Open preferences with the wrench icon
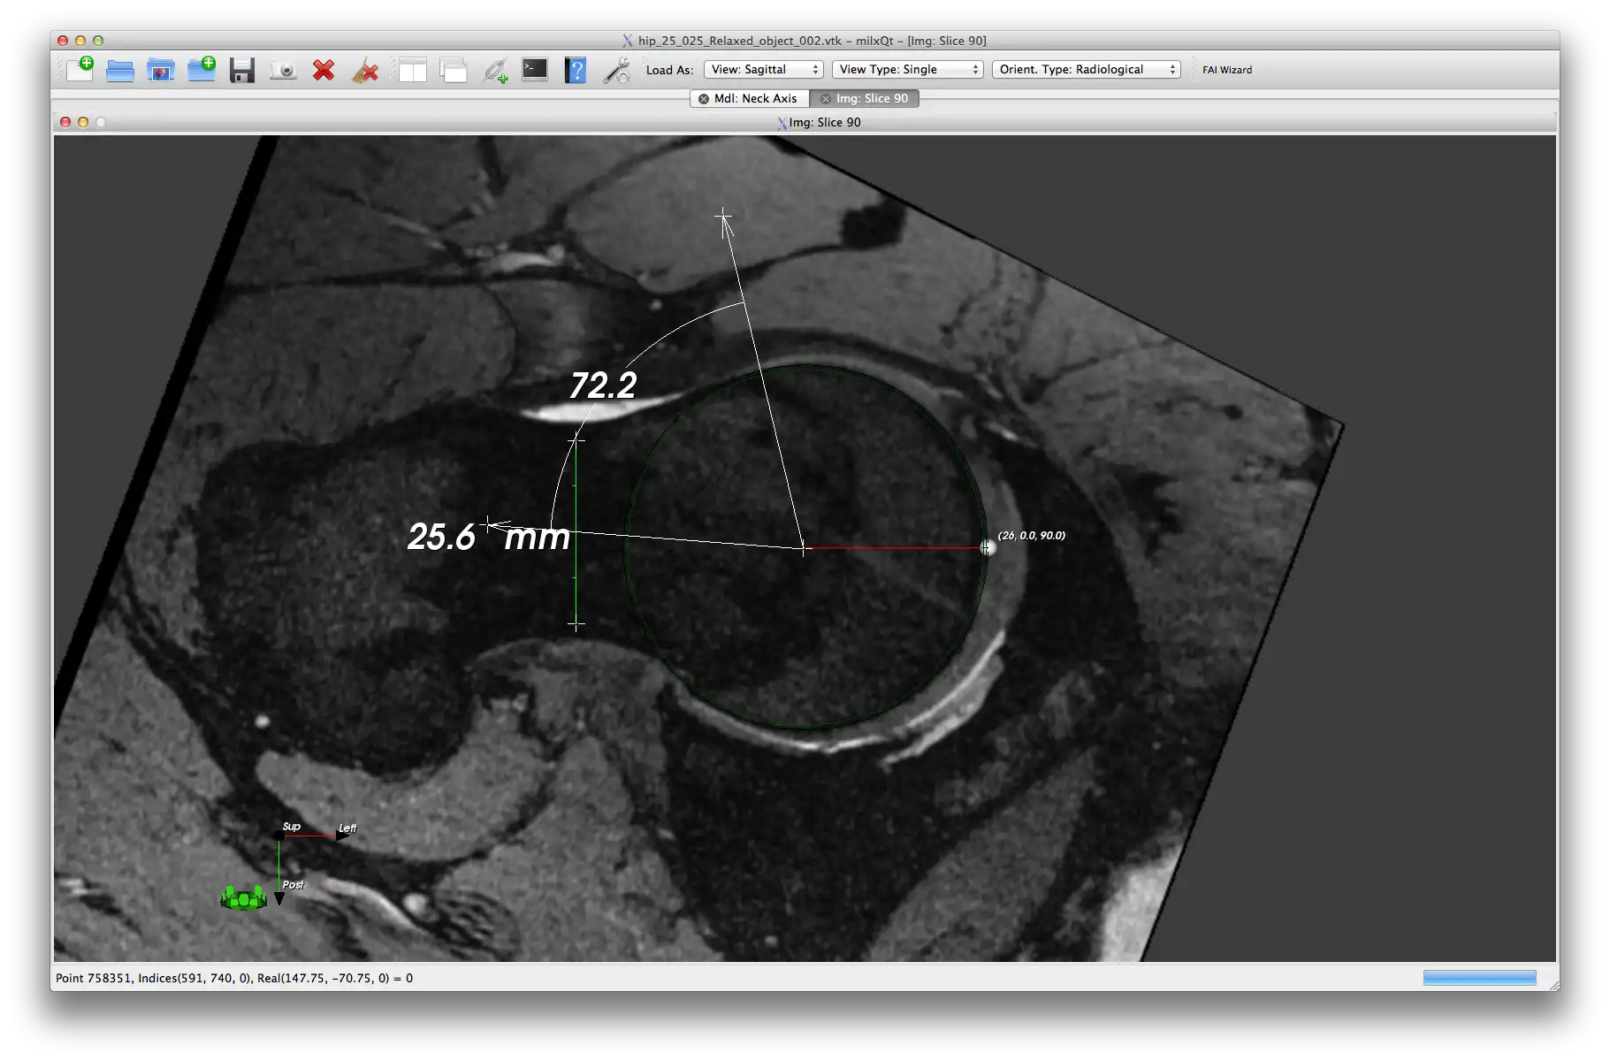Image resolution: width=1610 pixels, height=1061 pixels. click(x=616, y=70)
